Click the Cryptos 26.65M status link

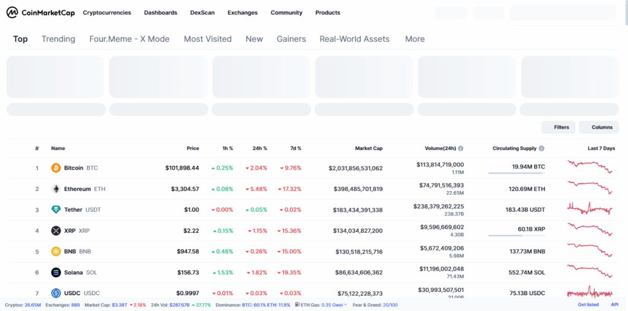point(23,305)
